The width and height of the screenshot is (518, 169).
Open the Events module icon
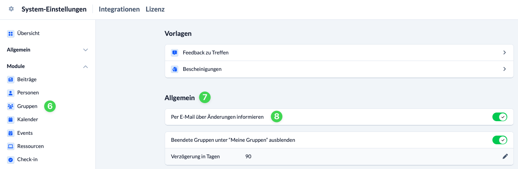point(11,133)
